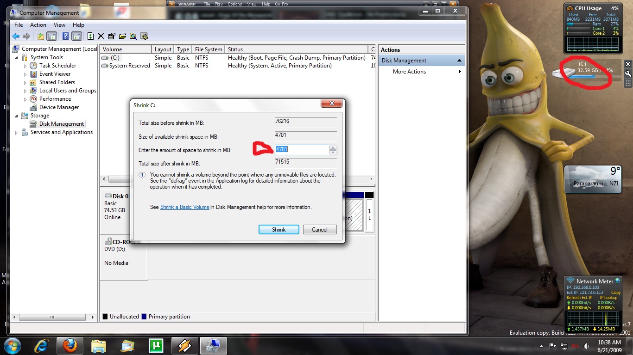Open Windows Explorer from the taskbar
This screenshot has height=355, width=633.
(x=99, y=346)
